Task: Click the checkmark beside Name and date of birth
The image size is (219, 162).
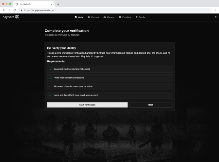Action: (51, 95)
